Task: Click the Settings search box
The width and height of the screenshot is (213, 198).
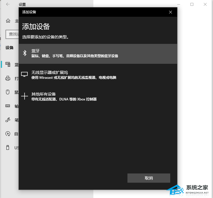Action: coord(12,34)
